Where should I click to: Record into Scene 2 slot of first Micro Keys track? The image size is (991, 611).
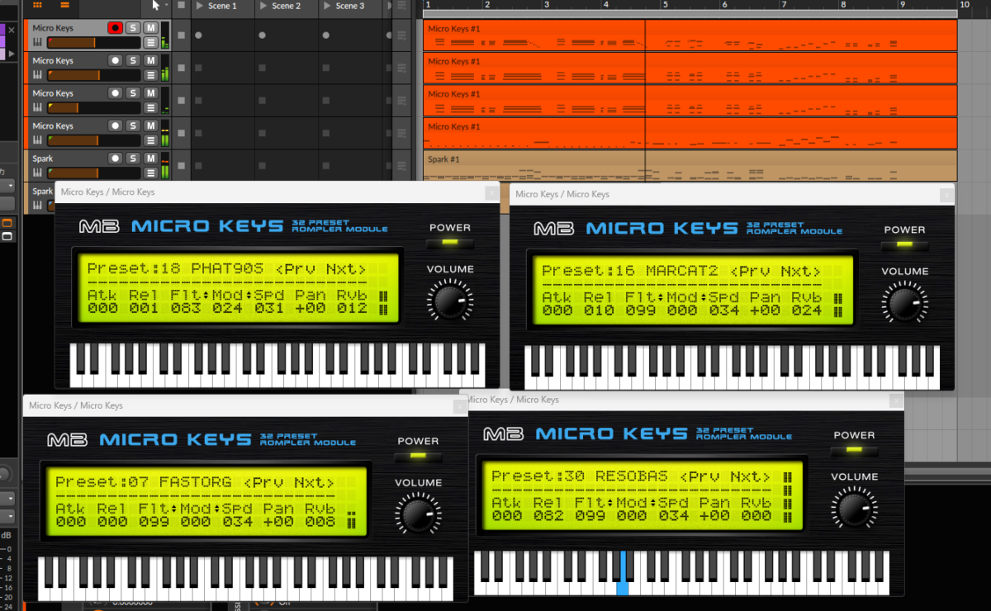262,36
